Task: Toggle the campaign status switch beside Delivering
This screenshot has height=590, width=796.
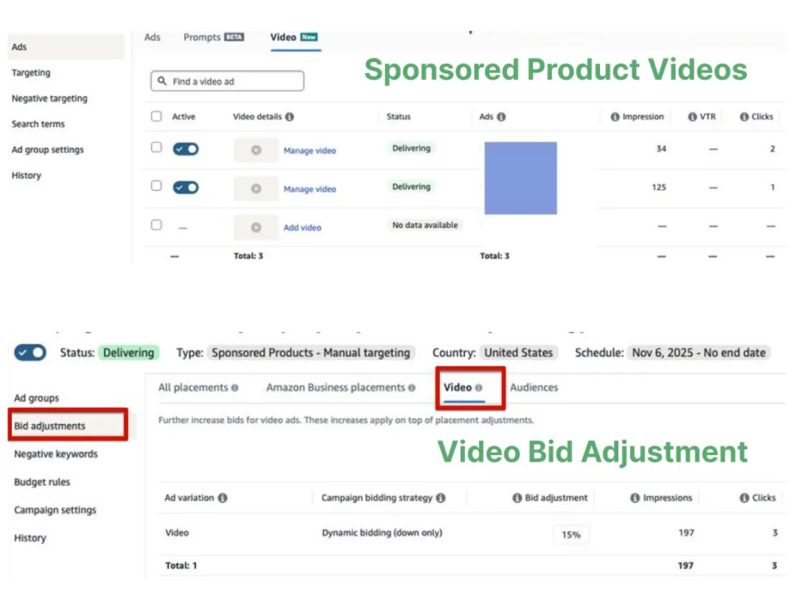Action: [x=30, y=353]
